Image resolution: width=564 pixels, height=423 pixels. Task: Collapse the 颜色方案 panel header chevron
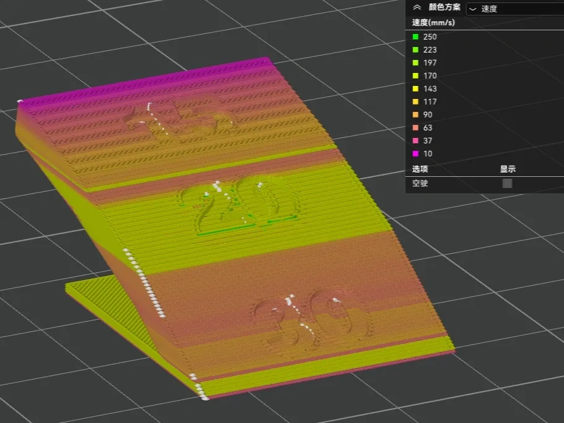[x=416, y=7]
